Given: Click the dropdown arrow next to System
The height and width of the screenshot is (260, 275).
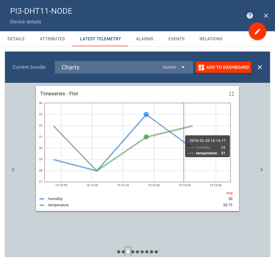Looking at the screenshot, I should click(x=183, y=67).
